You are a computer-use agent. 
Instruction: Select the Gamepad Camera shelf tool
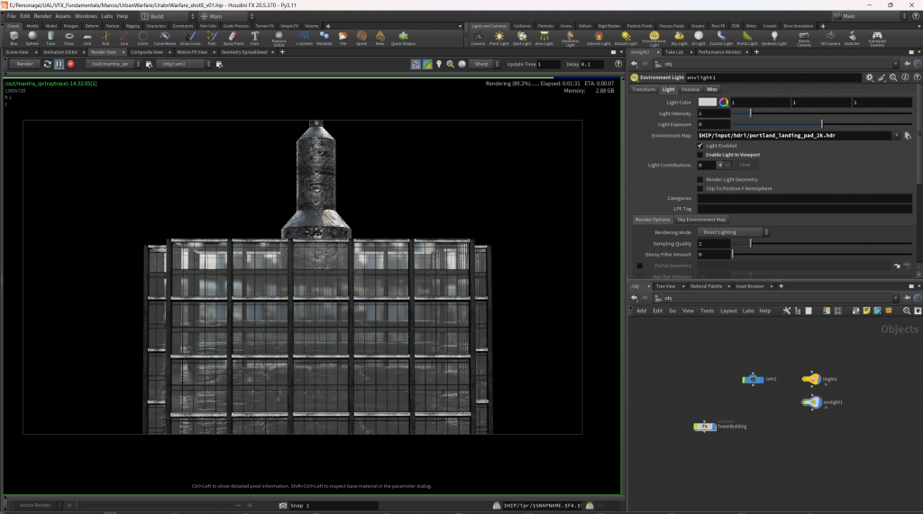pos(877,39)
